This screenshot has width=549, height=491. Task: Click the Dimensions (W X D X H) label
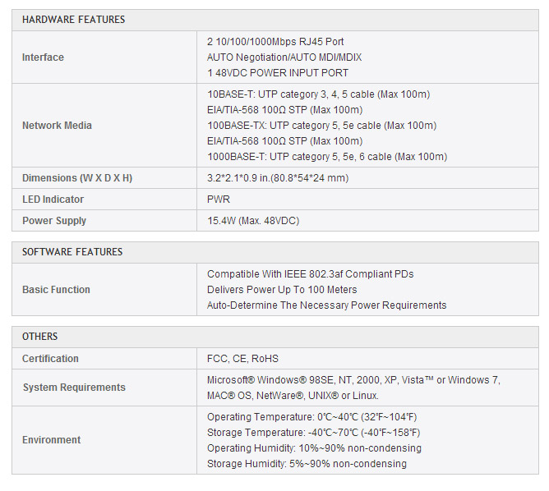(77, 178)
